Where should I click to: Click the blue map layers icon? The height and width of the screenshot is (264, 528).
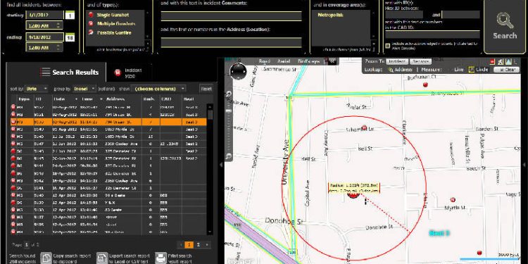tap(508, 61)
